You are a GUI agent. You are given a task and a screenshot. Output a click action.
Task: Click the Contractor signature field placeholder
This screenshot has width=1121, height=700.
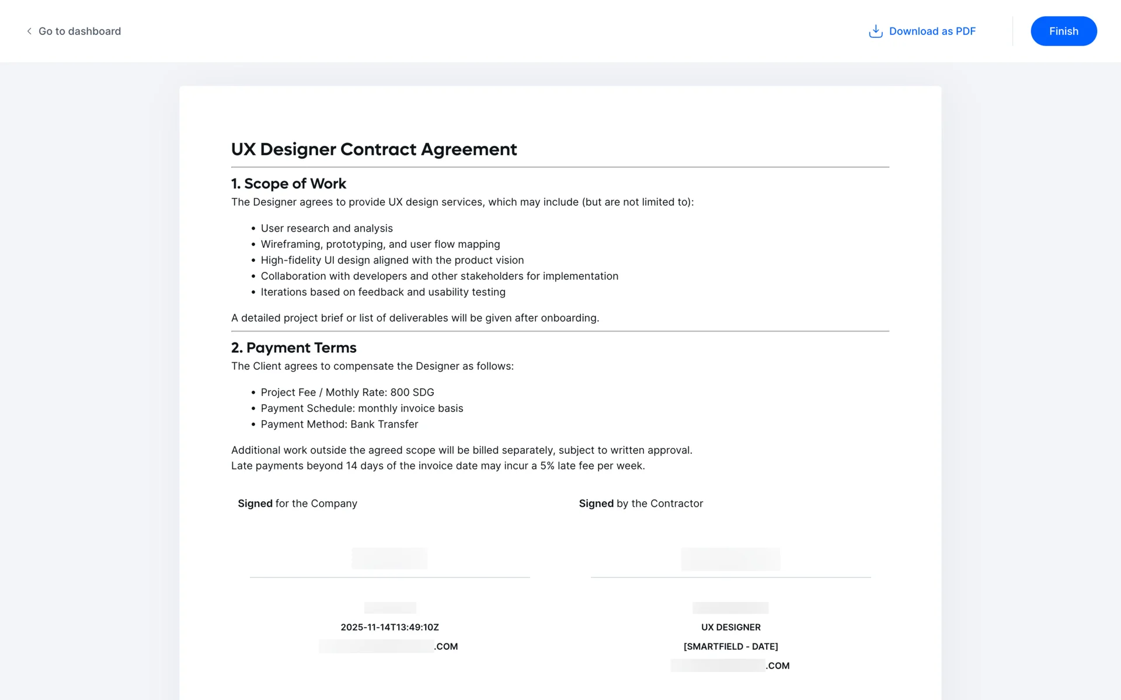pyautogui.click(x=730, y=559)
